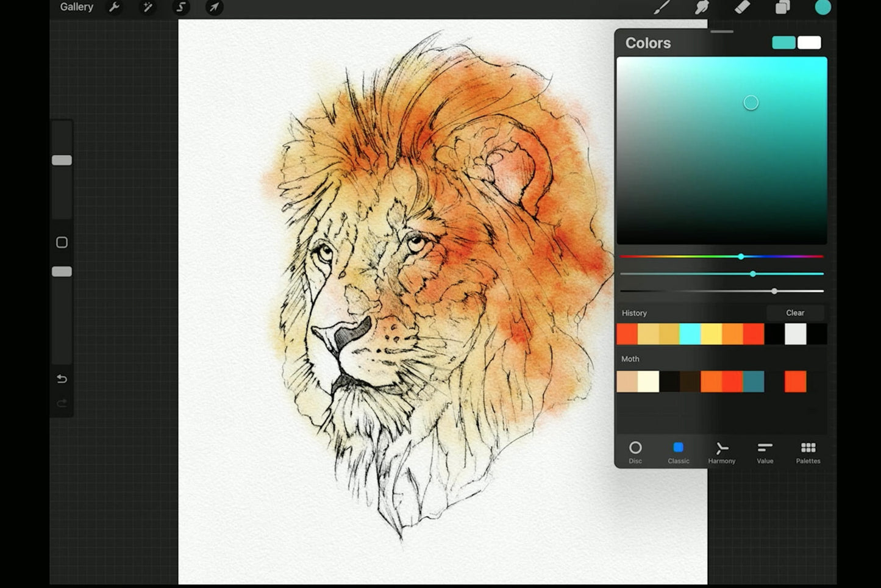Screen dimensions: 881x588
Task: Select the Smudge tool
Action: tap(702, 7)
